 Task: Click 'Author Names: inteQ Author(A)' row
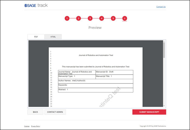pyautogui.click(x=96, y=81)
